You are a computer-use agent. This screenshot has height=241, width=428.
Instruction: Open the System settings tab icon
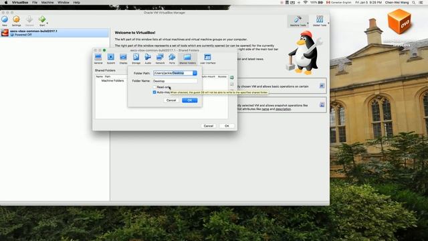(x=111, y=57)
